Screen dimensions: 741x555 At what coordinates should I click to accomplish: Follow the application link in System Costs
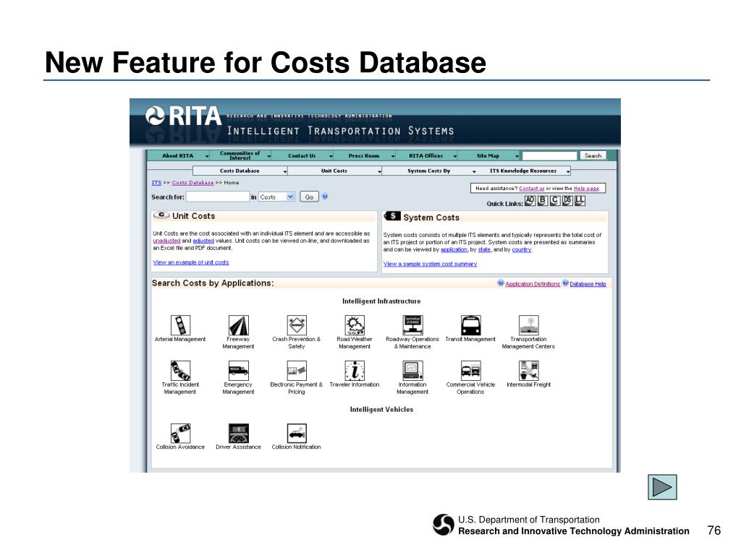(x=454, y=249)
